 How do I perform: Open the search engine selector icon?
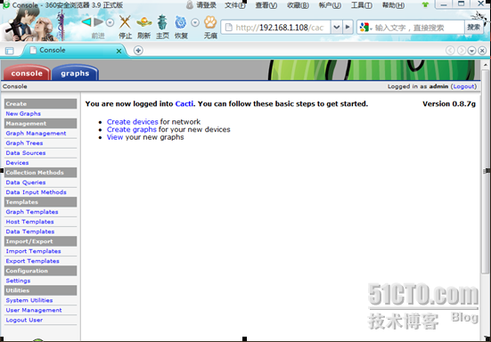click(365, 28)
